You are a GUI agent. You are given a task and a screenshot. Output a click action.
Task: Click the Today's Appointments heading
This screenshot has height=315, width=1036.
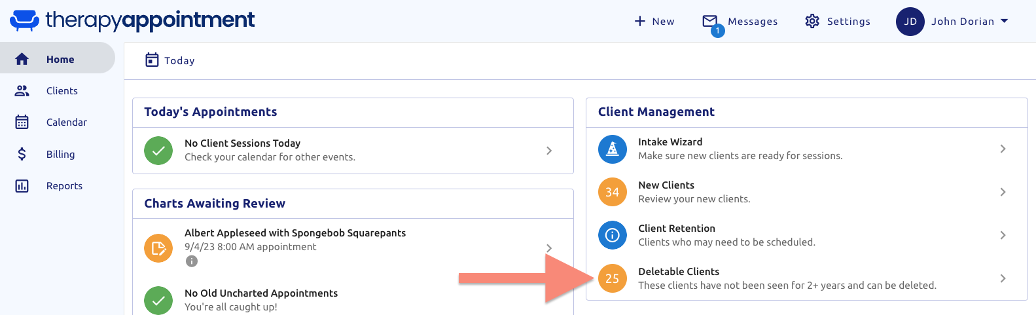[x=211, y=112]
